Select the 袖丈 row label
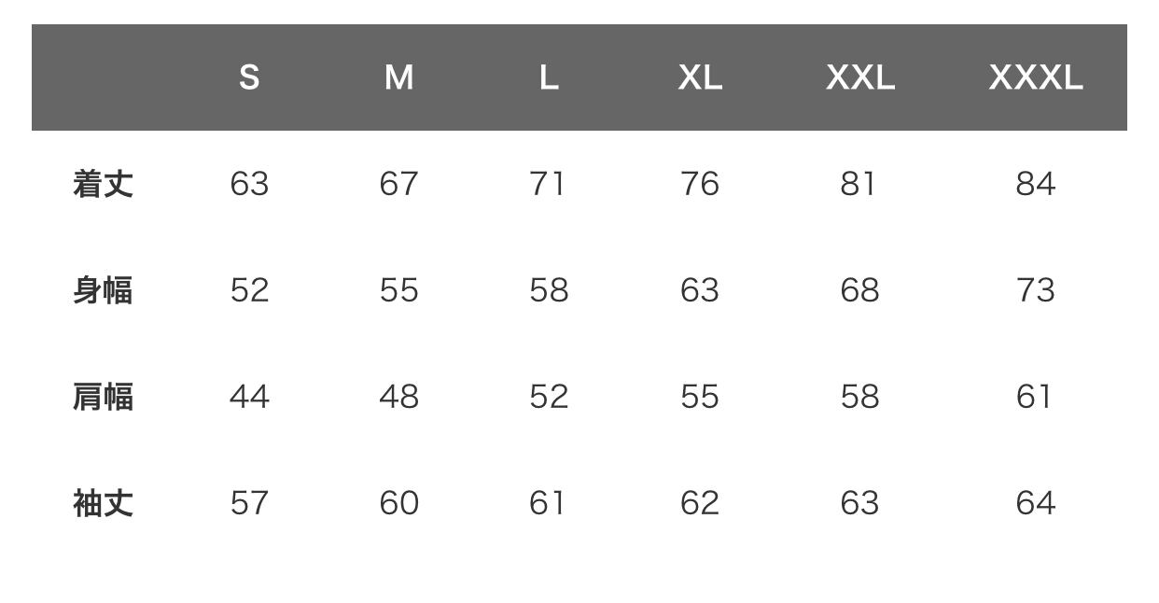The width and height of the screenshot is (1159, 603). pos(103,503)
